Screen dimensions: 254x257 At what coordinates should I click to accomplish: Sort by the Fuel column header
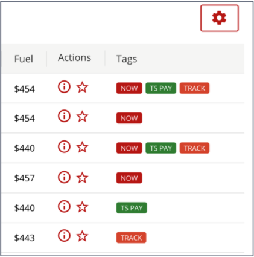click(x=24, y=59)
